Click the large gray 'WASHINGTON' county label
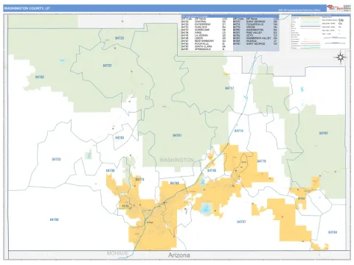This screenshot has height=265, width=354. pyautogui.click(x=177, y=160)
